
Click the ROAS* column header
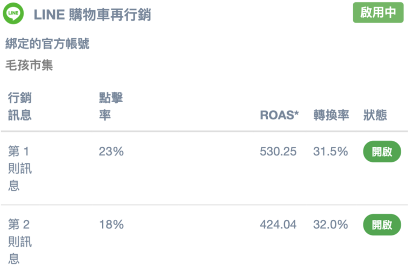279,115
